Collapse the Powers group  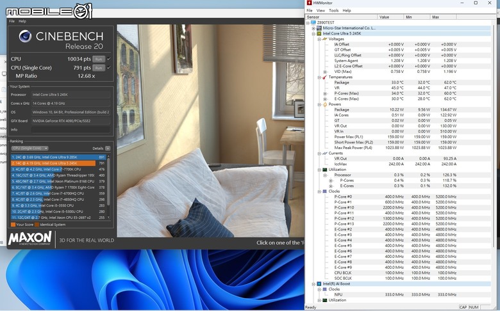(319, 104)
